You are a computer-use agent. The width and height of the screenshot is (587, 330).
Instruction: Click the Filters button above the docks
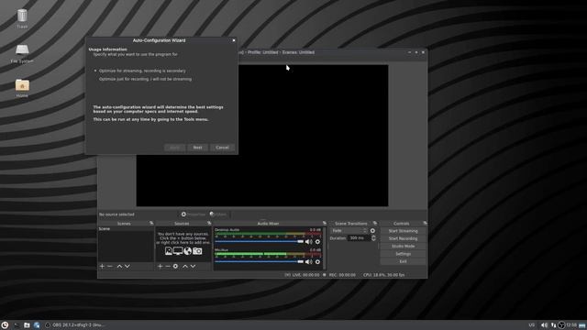[x=218, y=214]
